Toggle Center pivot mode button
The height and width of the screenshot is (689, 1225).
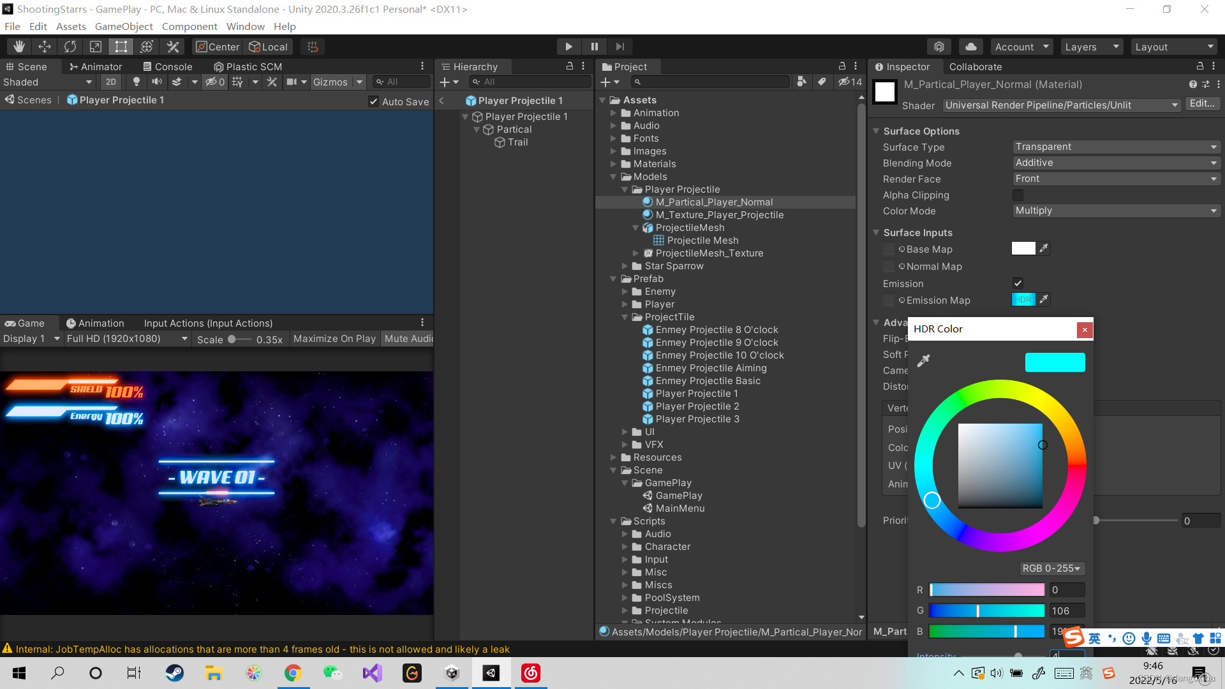[x=218, y=47]
